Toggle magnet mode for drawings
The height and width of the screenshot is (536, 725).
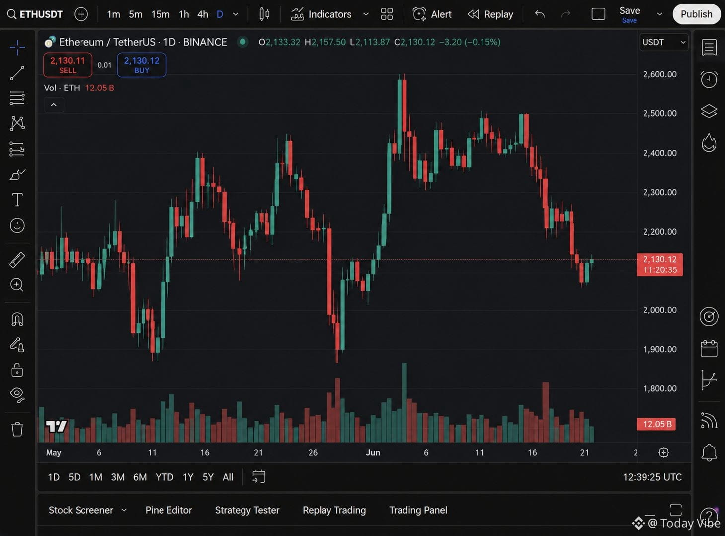click(x=17, y=319)
